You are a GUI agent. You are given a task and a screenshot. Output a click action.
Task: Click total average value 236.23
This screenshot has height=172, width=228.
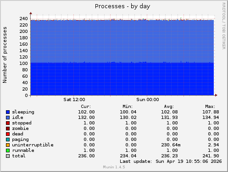(169, 156)
